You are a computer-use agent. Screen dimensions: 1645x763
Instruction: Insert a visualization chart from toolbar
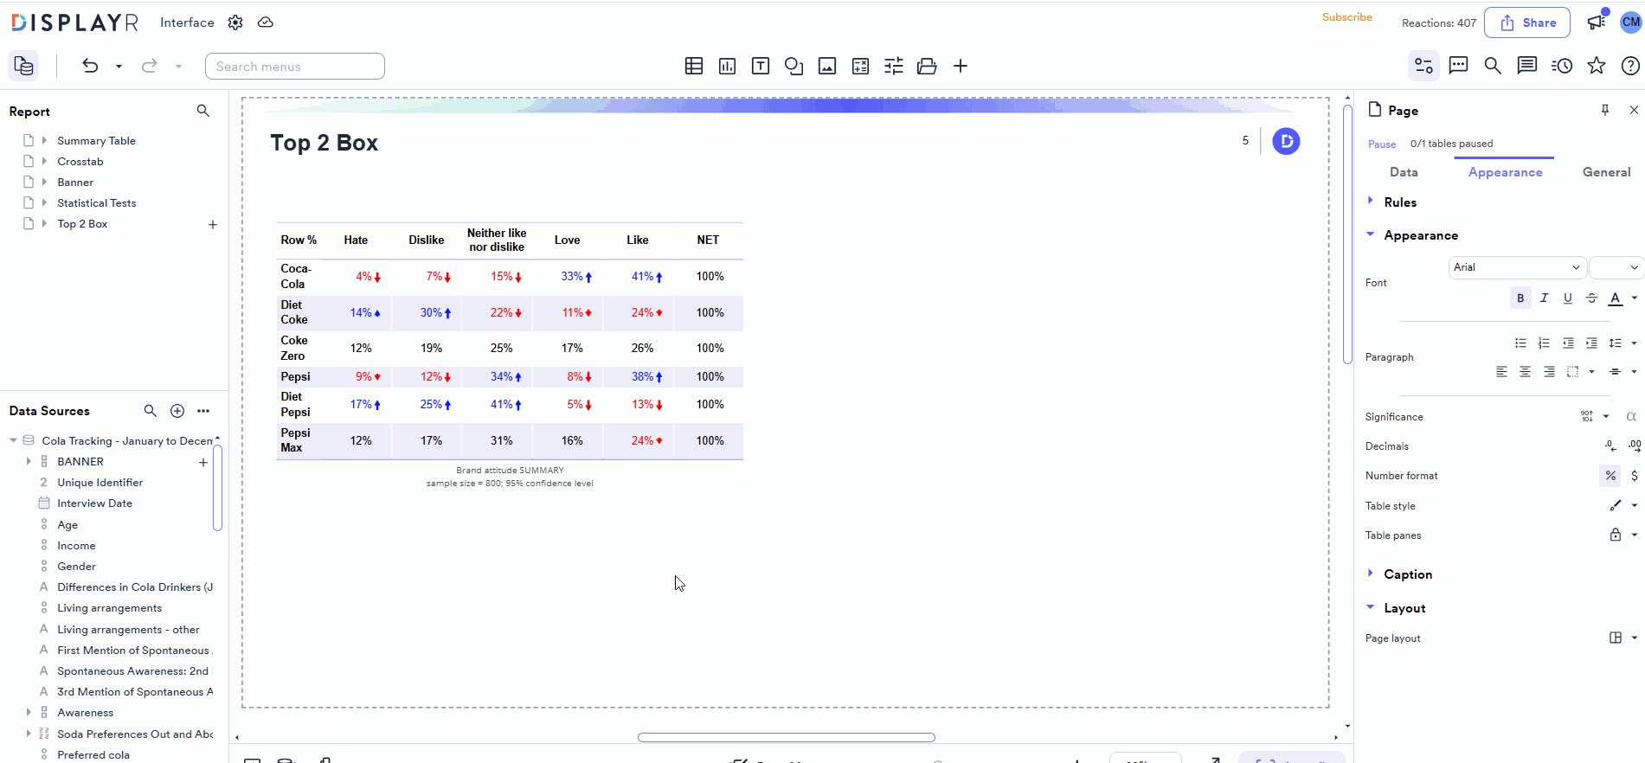[727, 67]
